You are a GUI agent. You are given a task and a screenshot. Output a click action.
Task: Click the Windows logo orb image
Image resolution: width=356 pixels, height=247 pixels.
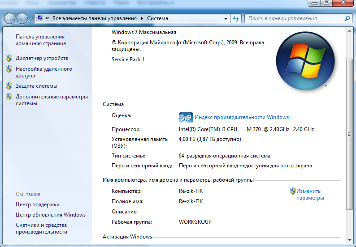[305, 61]
